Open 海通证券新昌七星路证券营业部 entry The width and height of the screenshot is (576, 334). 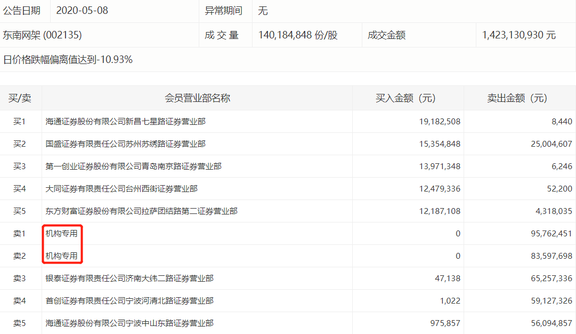pyautogui.click(x=125, y=122)
